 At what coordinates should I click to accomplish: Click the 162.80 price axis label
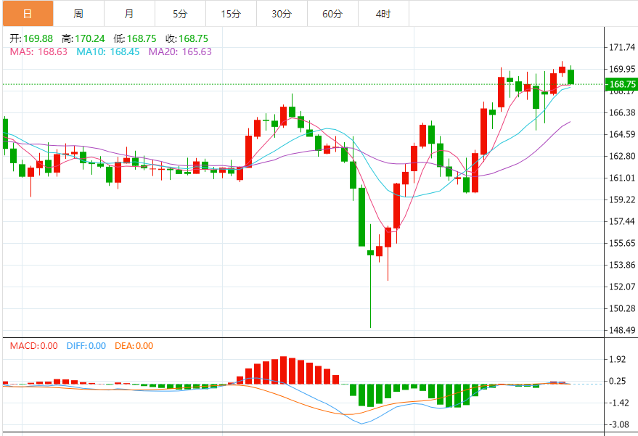[x=622, y=156]
